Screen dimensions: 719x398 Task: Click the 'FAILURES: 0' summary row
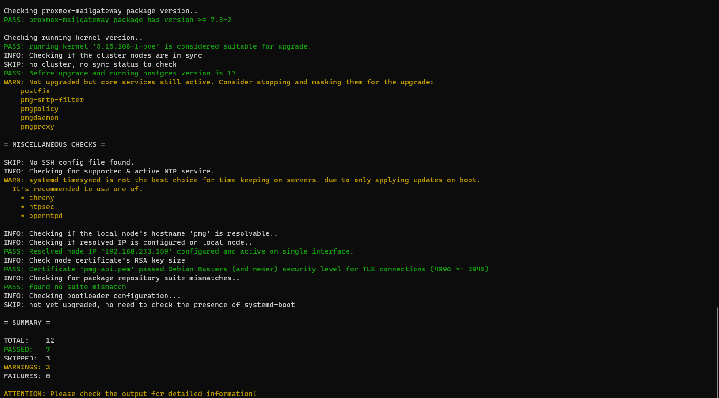(x=27, y=376)
